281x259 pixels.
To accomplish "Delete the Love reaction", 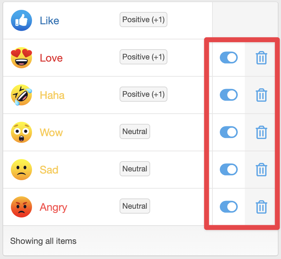I will (x=261, y=58).
